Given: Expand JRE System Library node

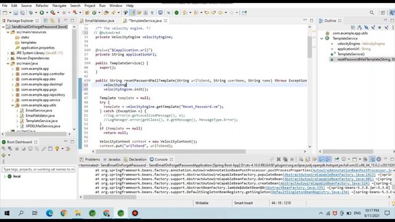Looking at the screenshot, I should pos(8,53).
